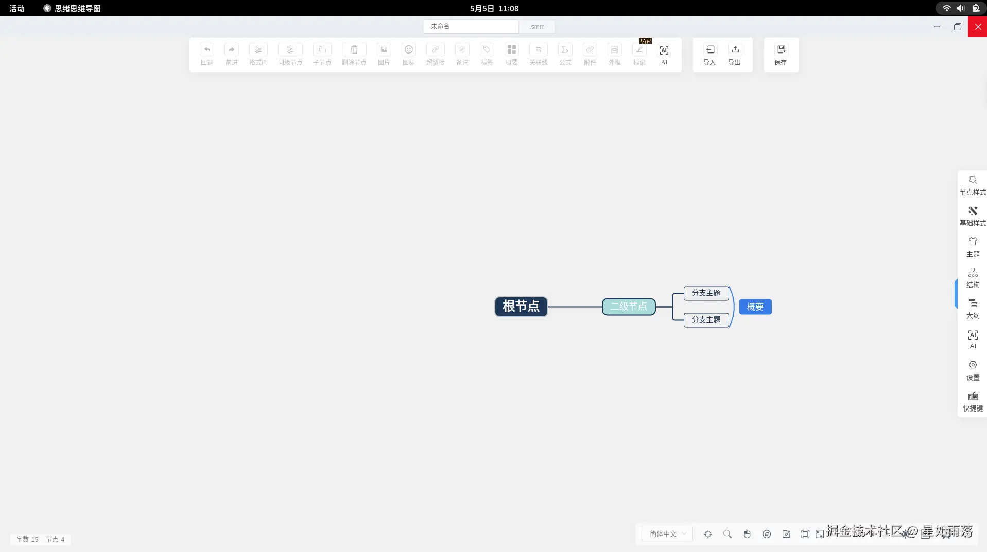987x552 pixels.
Task: Open the 简体中文 language dropdown
Action: point(667,534)
